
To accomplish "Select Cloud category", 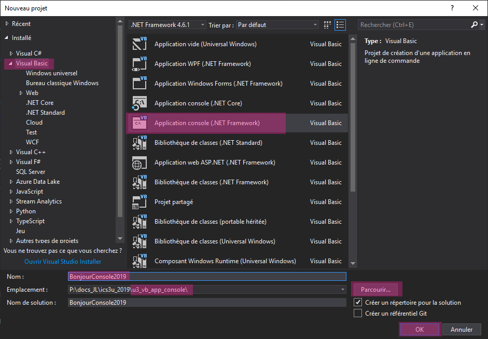I will (x=34, y=123).
